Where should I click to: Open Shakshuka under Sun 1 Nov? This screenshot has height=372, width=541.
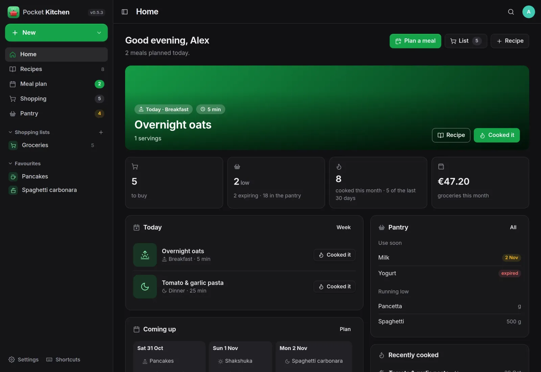235,361
